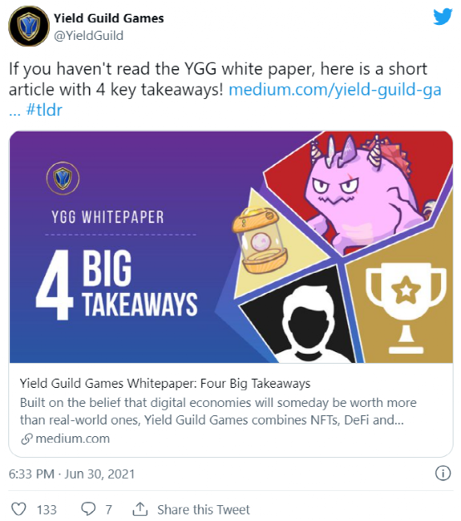Click the share upload arrow icon
The height and width of the screenshot is (521, 461).
(140, 509)
